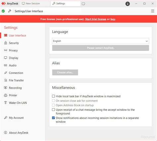The image size is (157, 141).
Task: Click the Privacy glasses icon
Action: 6,50
